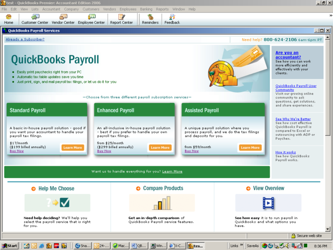Open the Employees menu

click(x=128, y=9)
